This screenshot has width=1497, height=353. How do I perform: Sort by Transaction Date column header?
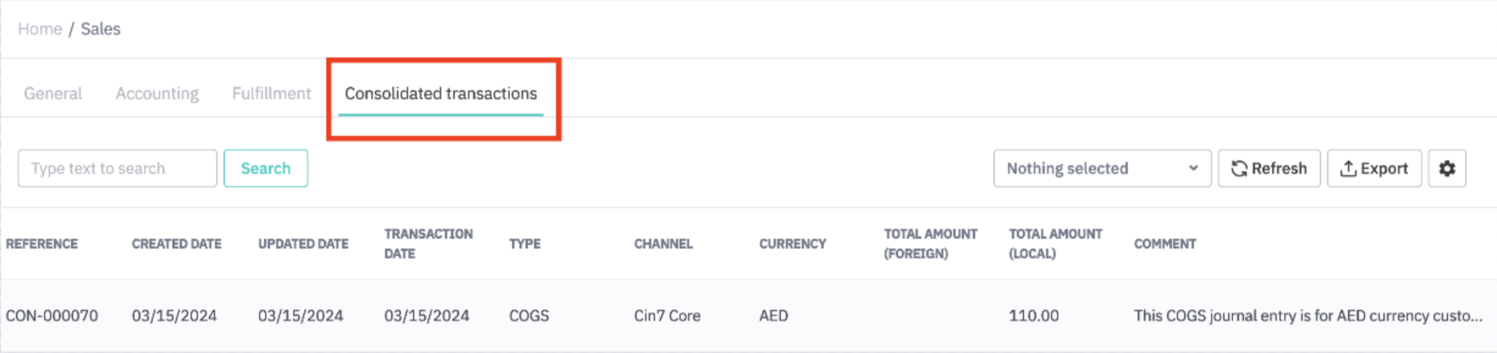428,244
